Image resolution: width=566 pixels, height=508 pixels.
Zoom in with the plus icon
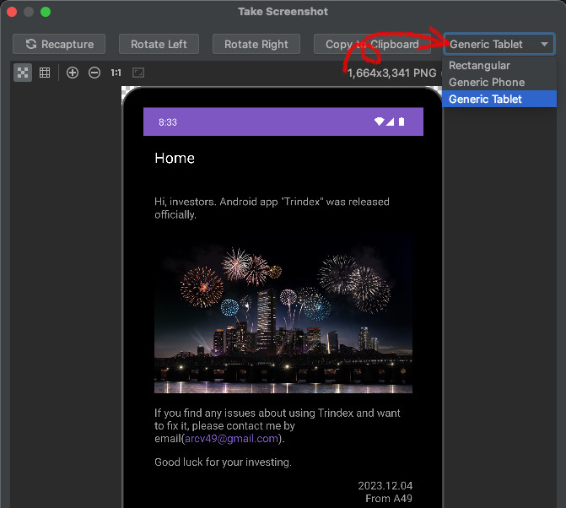[x=73, y=73]
